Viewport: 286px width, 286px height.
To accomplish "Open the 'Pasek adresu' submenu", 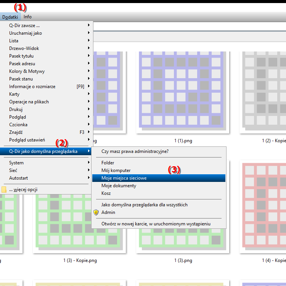I will [46, 64].
